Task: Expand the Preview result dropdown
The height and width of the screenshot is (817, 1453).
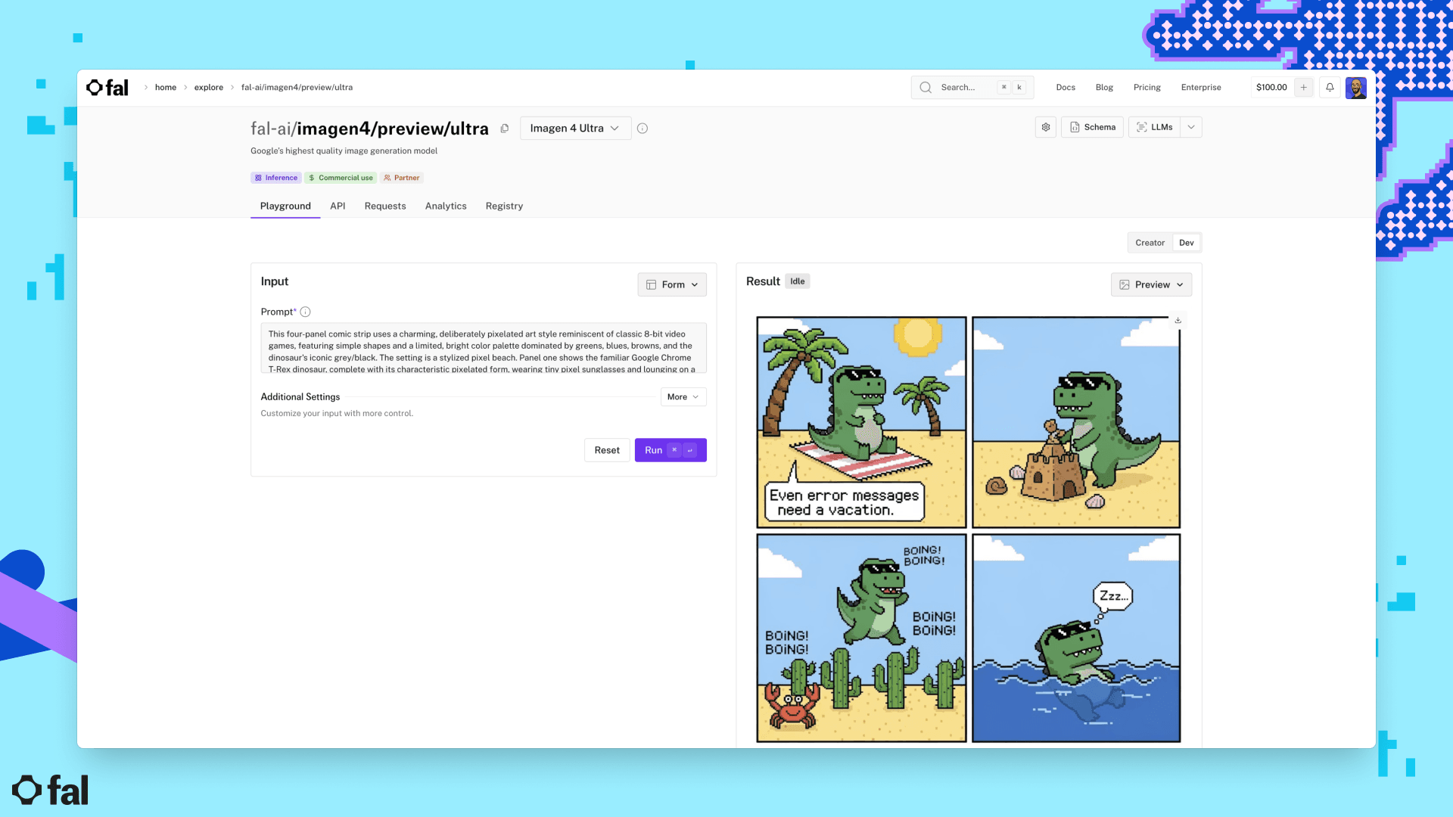Action: (1151, 285)
